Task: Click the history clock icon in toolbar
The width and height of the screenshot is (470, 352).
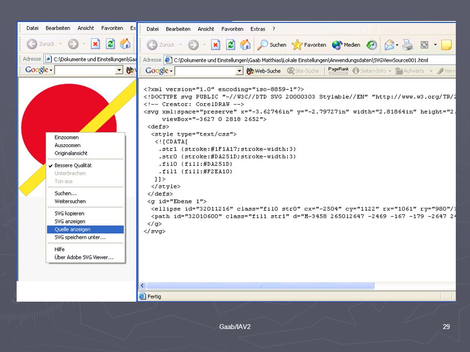Action: click(372, 45)
